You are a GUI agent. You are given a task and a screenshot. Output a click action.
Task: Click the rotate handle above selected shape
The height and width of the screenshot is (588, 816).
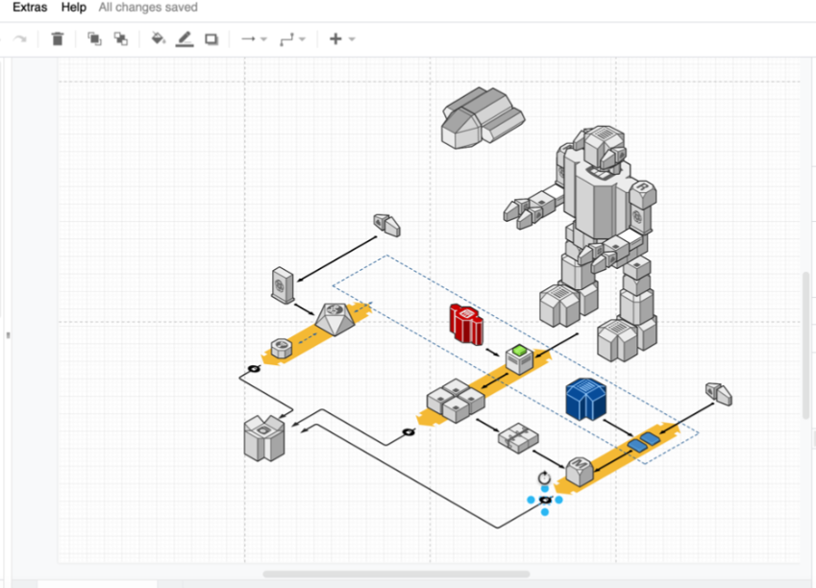coord(544,478)
